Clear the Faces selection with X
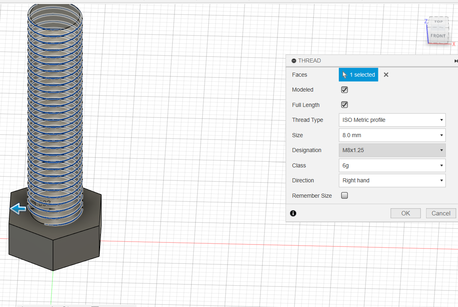 pyautogui.click(x=386, y=75)
